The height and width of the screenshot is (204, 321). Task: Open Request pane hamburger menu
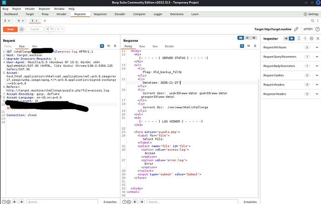pyautogui.click(x=115, y=46)
